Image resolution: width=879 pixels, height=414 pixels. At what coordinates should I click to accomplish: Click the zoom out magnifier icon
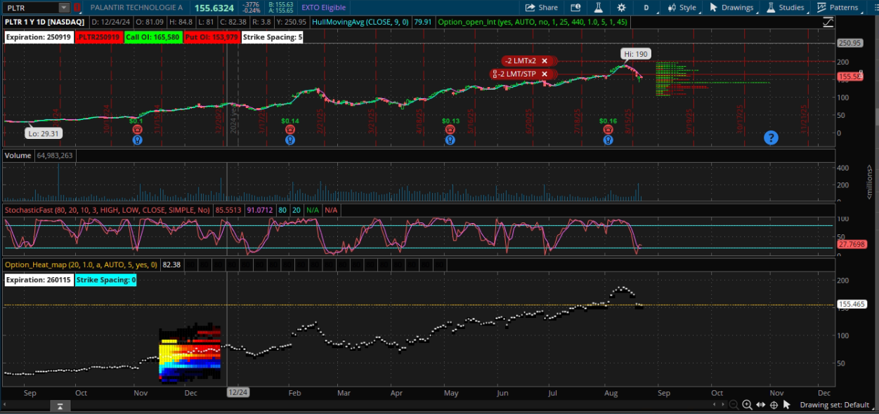point(734,405)
